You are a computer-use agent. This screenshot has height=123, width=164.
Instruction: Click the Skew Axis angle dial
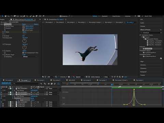24,41
